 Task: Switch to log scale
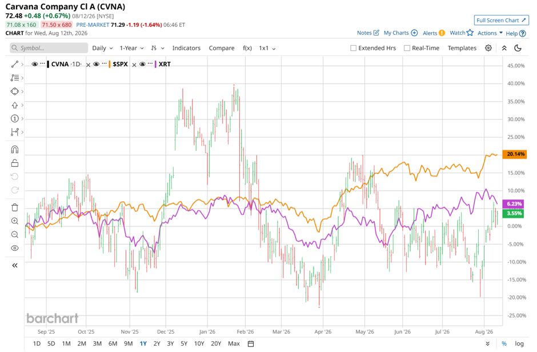[519, 344]
